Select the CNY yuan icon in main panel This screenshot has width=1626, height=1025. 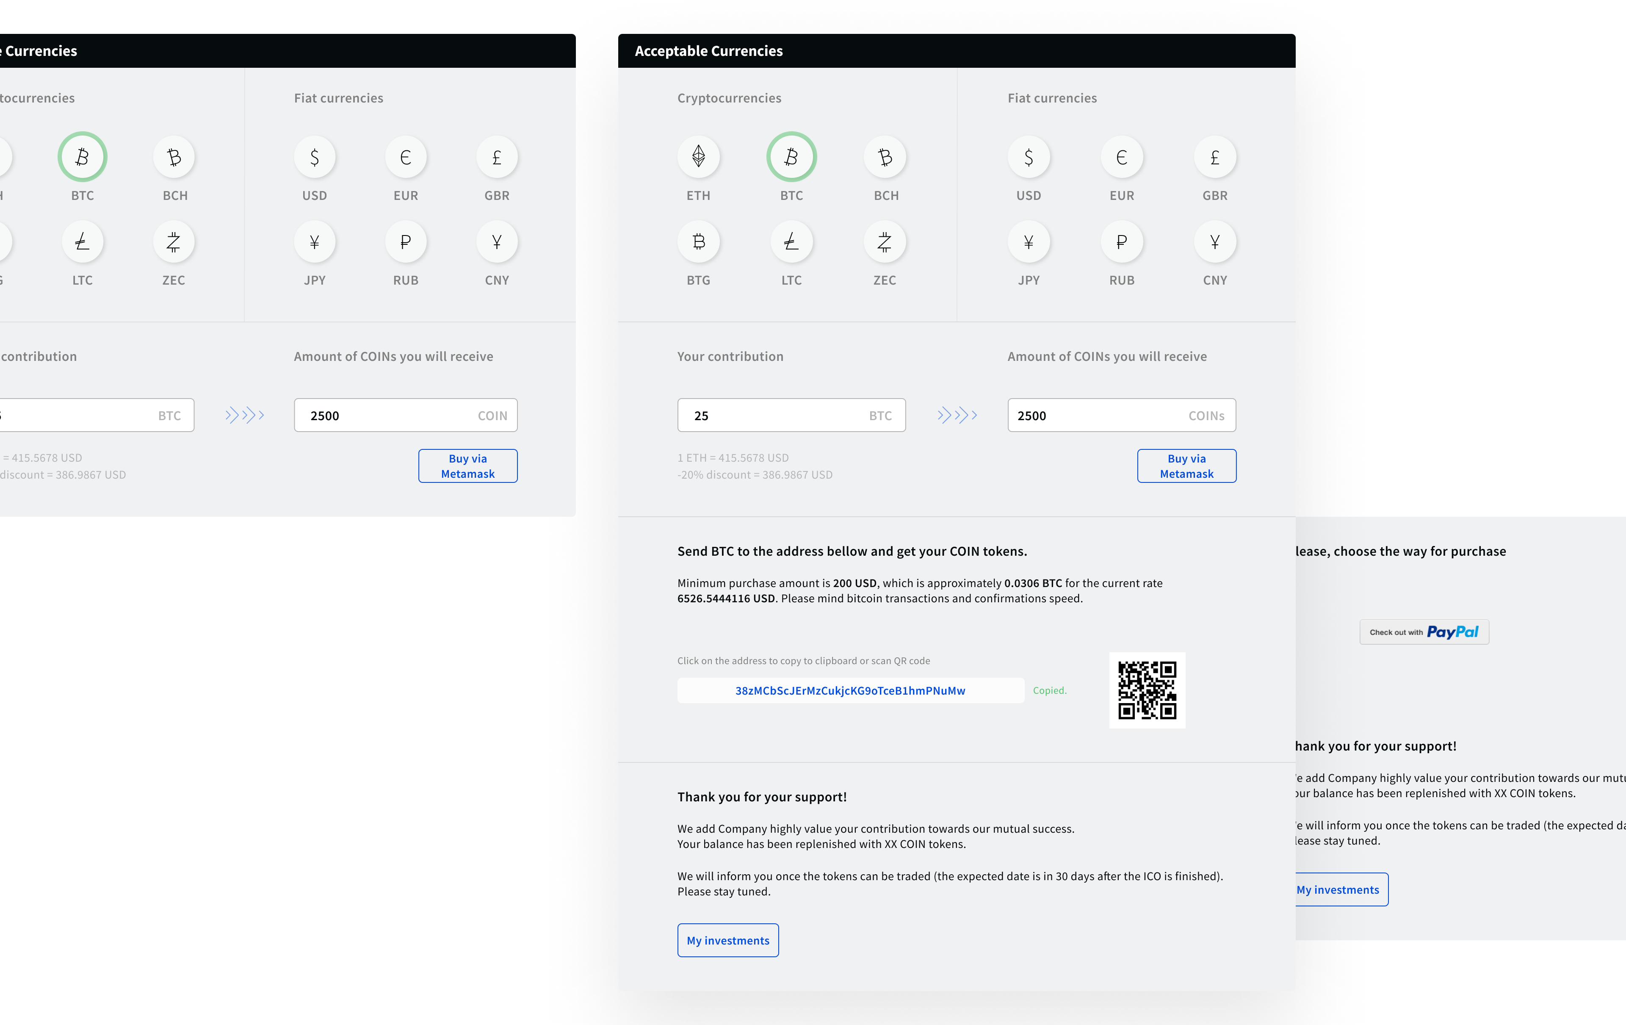coord(1215,242)
